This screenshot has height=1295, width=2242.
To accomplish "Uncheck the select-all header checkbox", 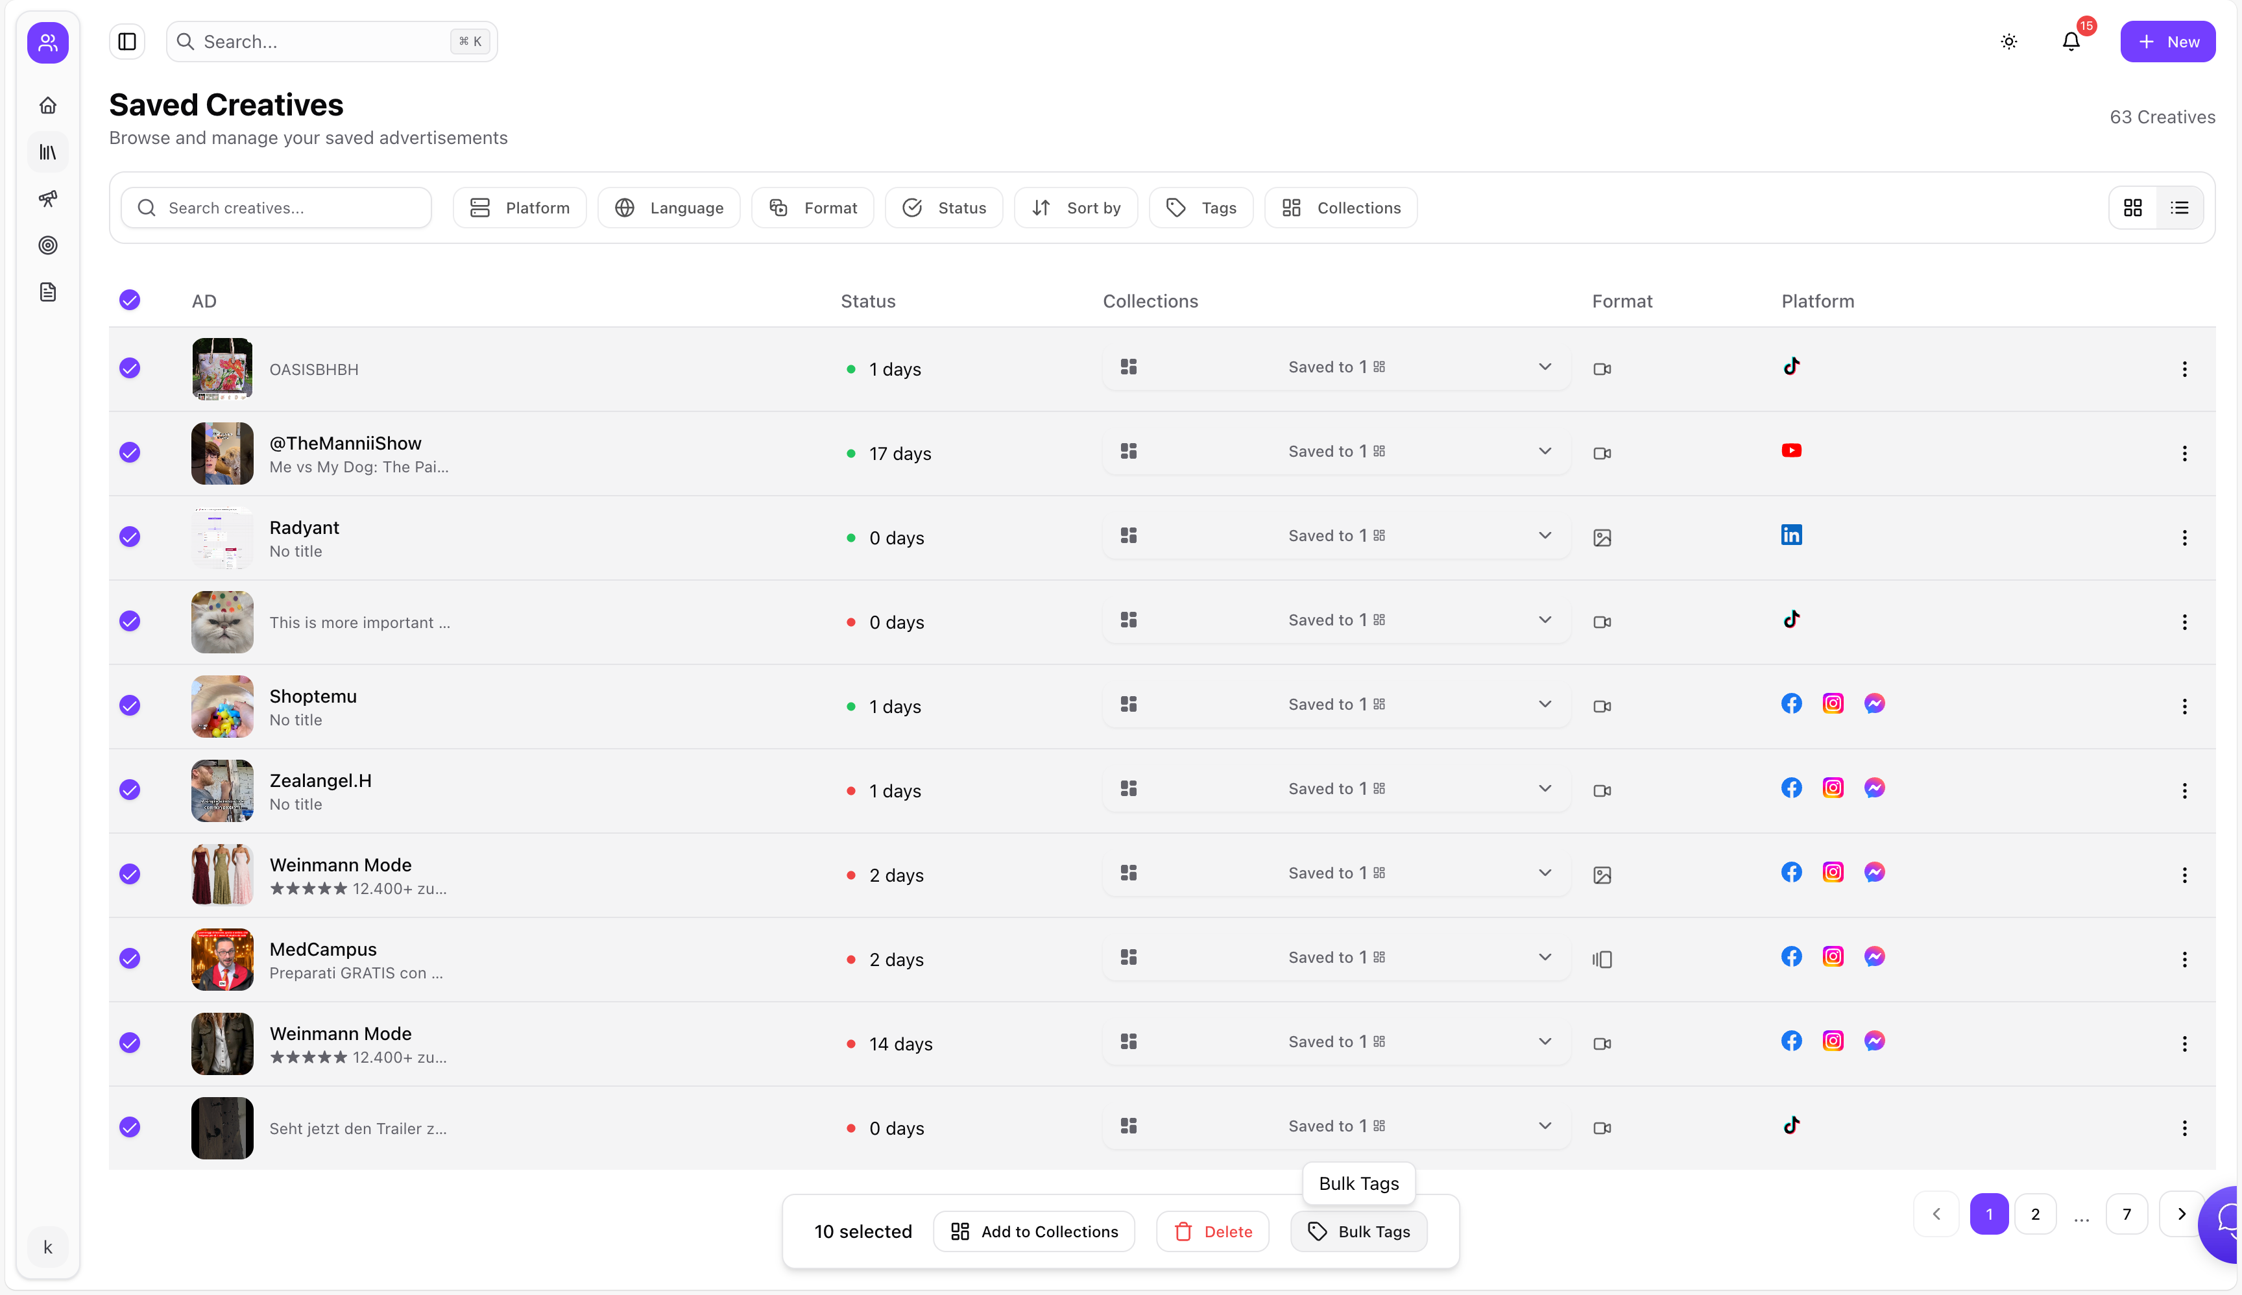I will point(130,300).
